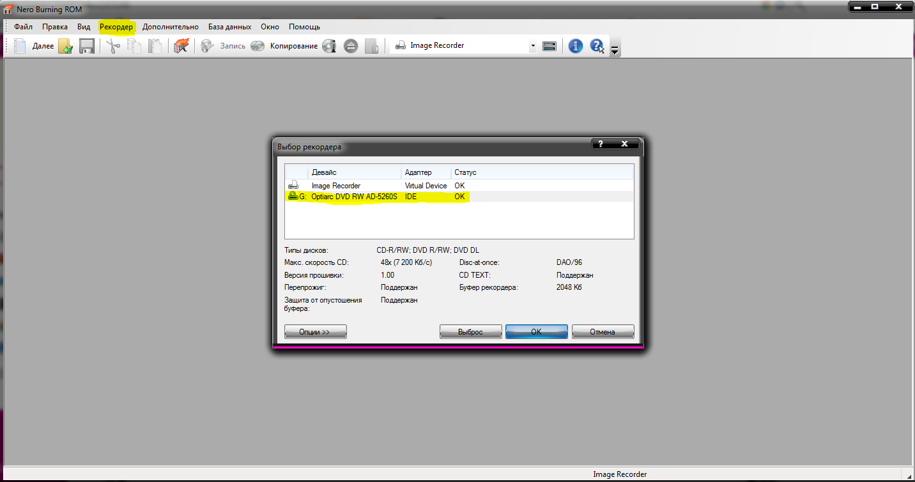
Task: Click the Адаптер column header
Action: point(426,172)
